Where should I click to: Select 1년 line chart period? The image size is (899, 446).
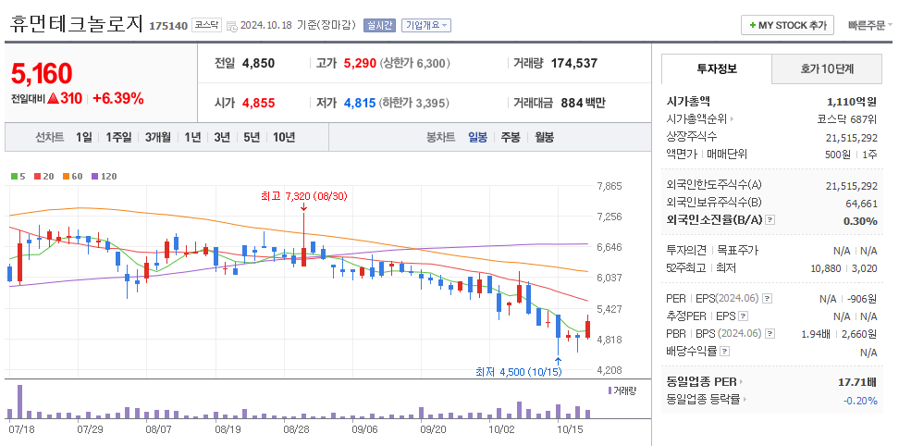[192, 138]
